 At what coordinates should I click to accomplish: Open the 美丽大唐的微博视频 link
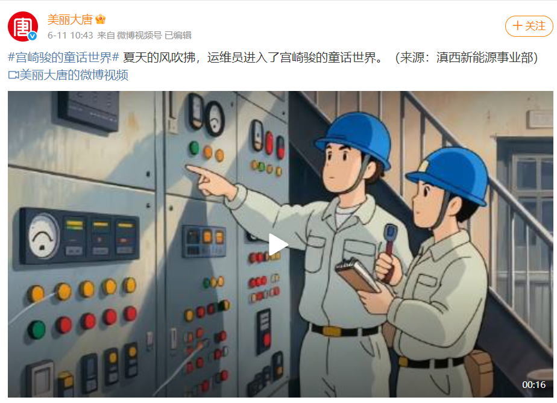74,75
